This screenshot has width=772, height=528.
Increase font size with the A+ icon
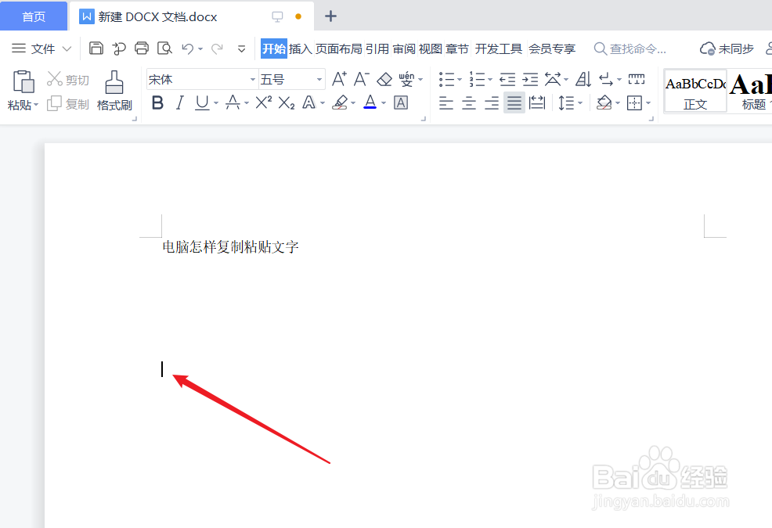[x=337, y=79]
